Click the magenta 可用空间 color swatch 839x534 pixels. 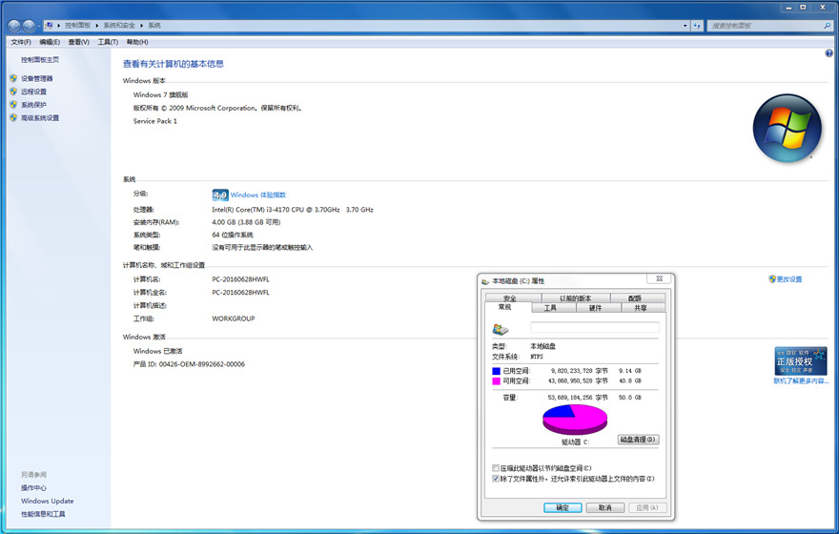(x=496, y=381)
